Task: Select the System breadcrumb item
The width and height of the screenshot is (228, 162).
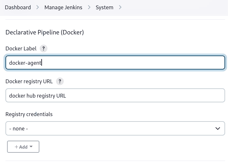Action: click(104, 7)
